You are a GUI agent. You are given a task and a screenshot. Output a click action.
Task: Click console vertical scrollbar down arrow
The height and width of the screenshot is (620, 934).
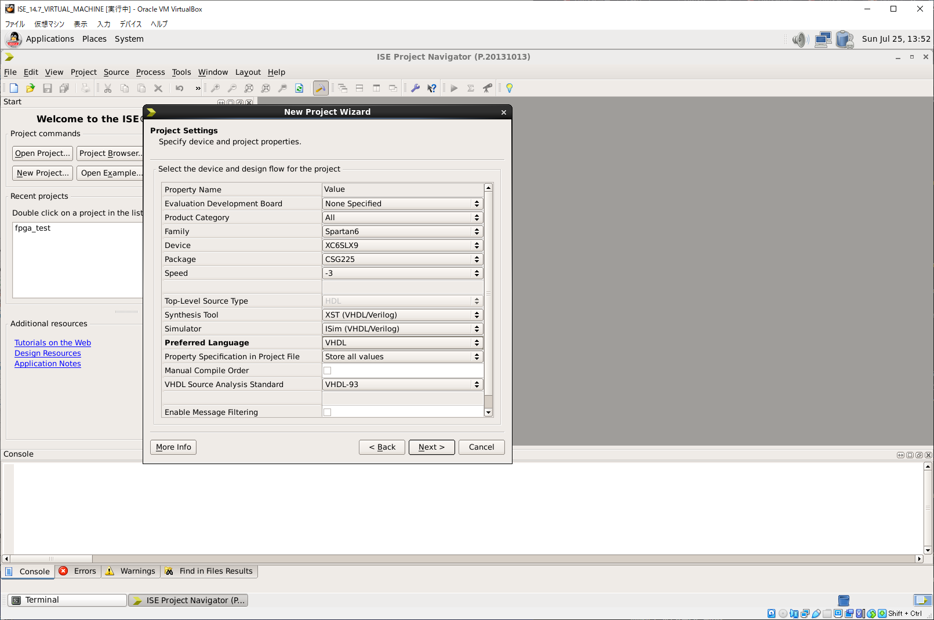pos(928,550)
